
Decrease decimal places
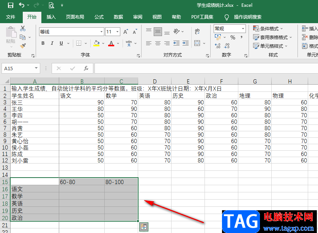click(227, 46)
